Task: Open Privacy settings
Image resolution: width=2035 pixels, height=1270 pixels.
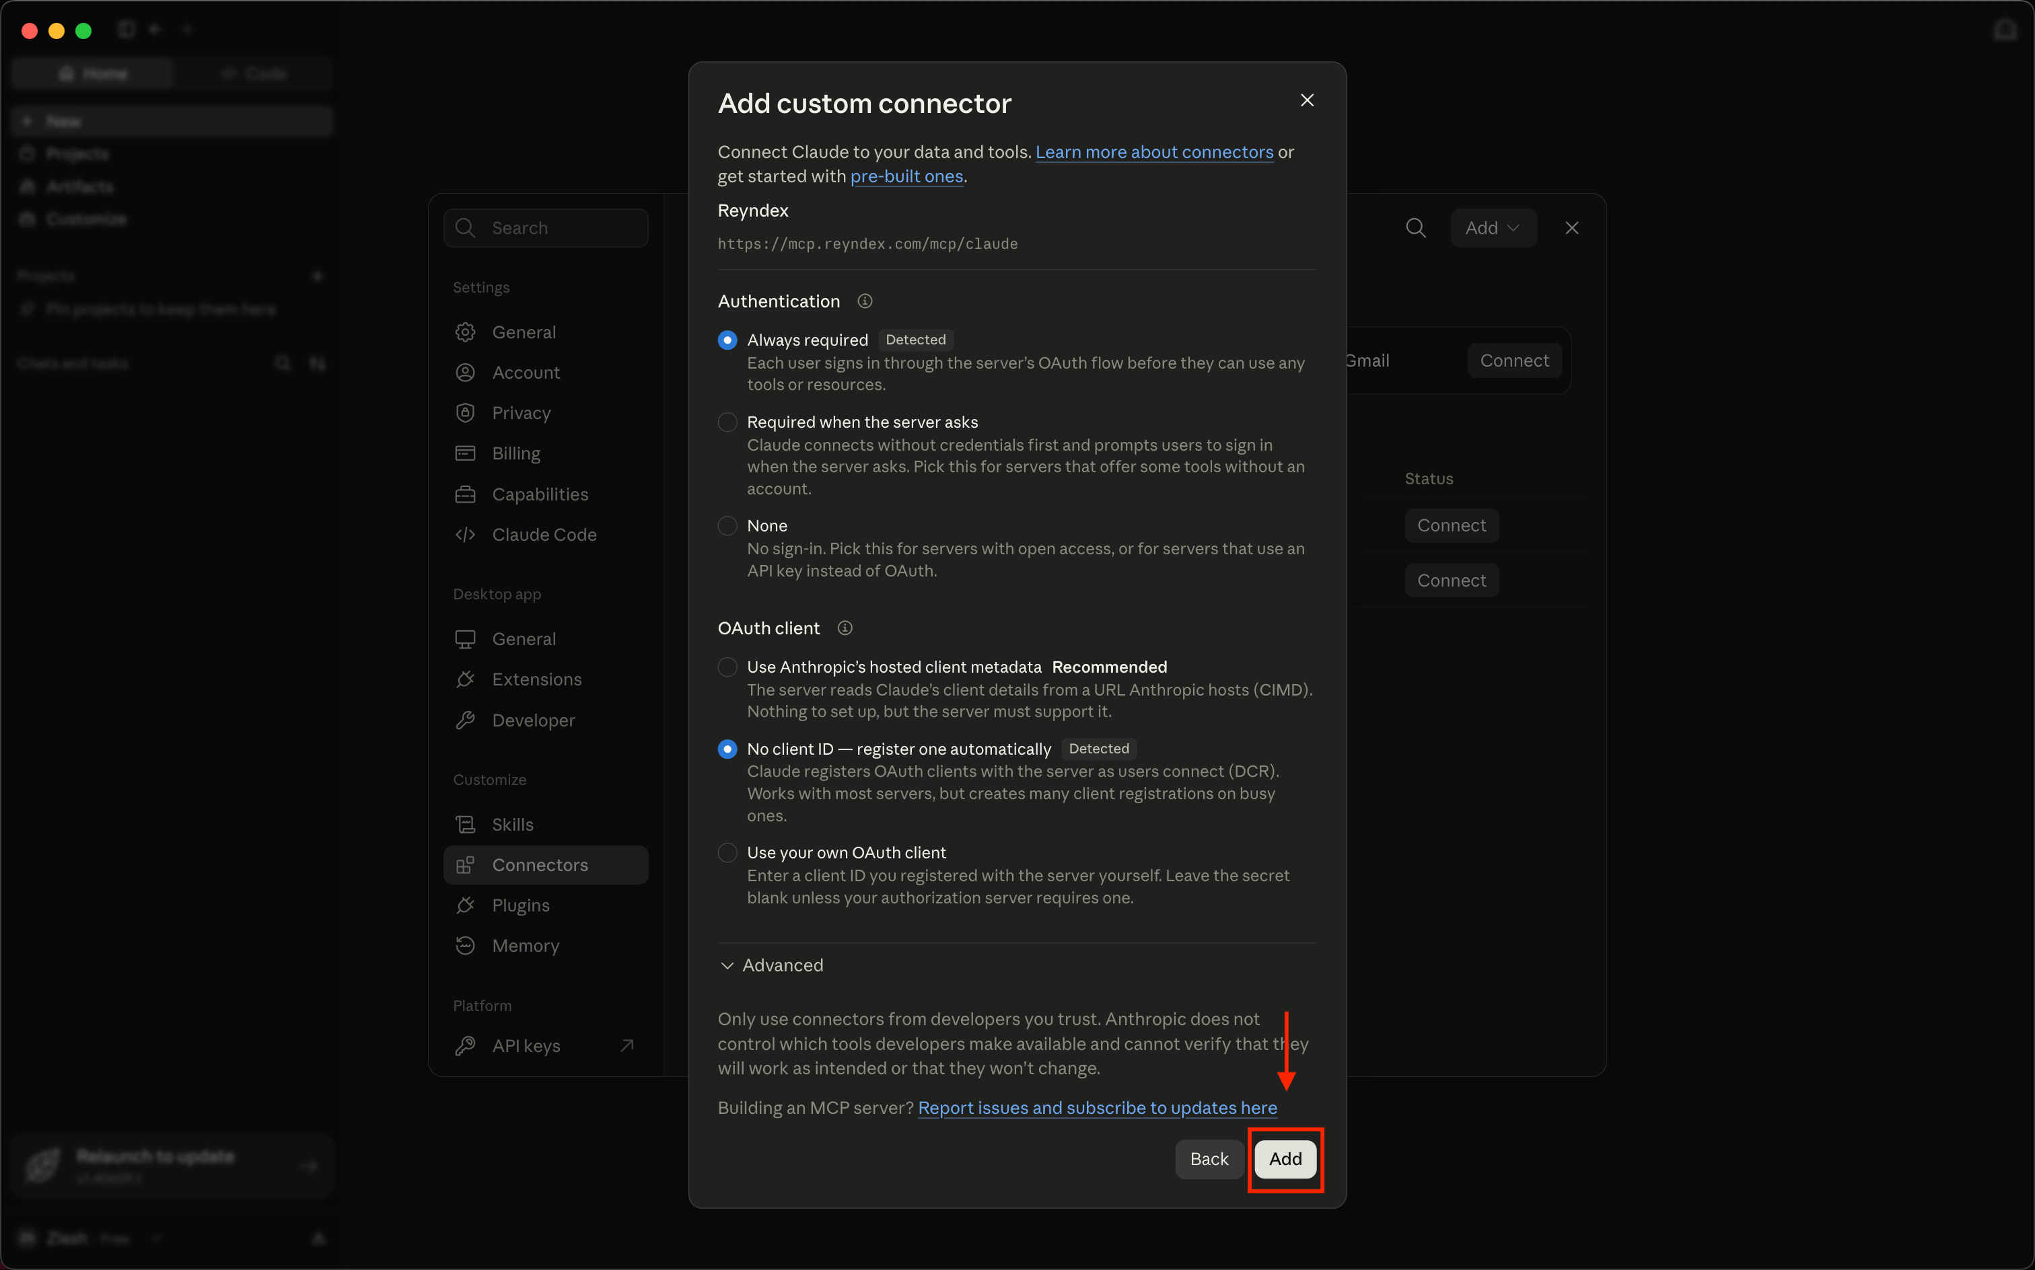Action: pos(546,412)
